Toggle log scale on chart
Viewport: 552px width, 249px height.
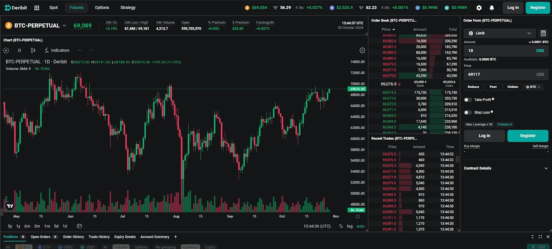[350, 226]
